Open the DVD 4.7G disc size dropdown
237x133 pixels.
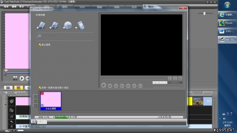tap(45, 117)
